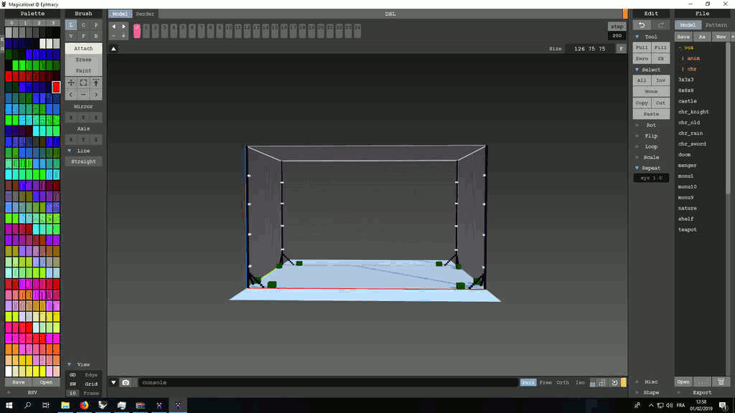Click the orange swatch beside reset camera icon
This screenshot has width=735, height=413.
coord(624,383)
